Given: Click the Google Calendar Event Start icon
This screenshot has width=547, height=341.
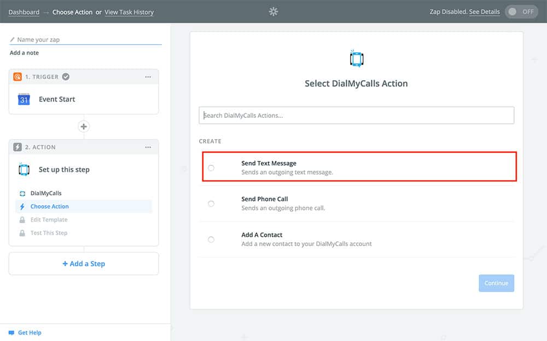Looking at the screenshot, I should tap(24, 99).
